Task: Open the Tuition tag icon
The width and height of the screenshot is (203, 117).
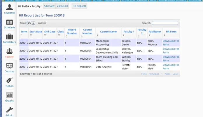Action: 9,82
